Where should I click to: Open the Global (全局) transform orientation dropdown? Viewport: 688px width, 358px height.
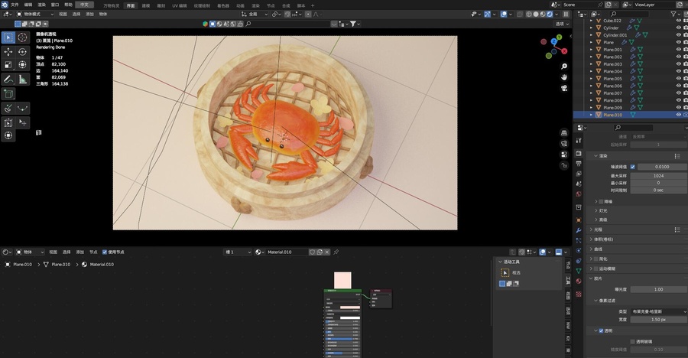coord(255,14)
